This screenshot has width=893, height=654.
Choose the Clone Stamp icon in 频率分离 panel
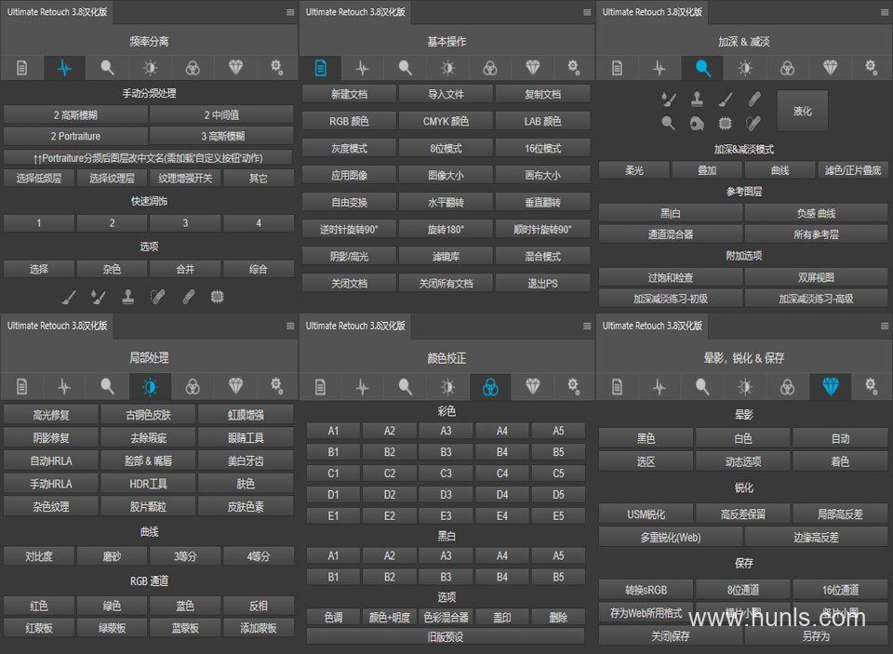[x=128, y=297]
